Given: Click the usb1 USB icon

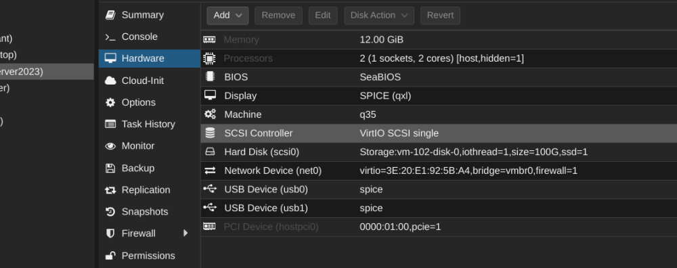Looking at the screenshot, I should click(x=210, y=208).
